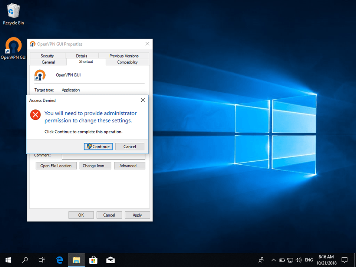
Task: Switch to the General tab
Action: [48, 62]
